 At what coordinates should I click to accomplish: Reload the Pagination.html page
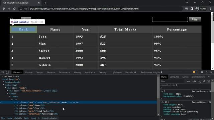(14, 9)
